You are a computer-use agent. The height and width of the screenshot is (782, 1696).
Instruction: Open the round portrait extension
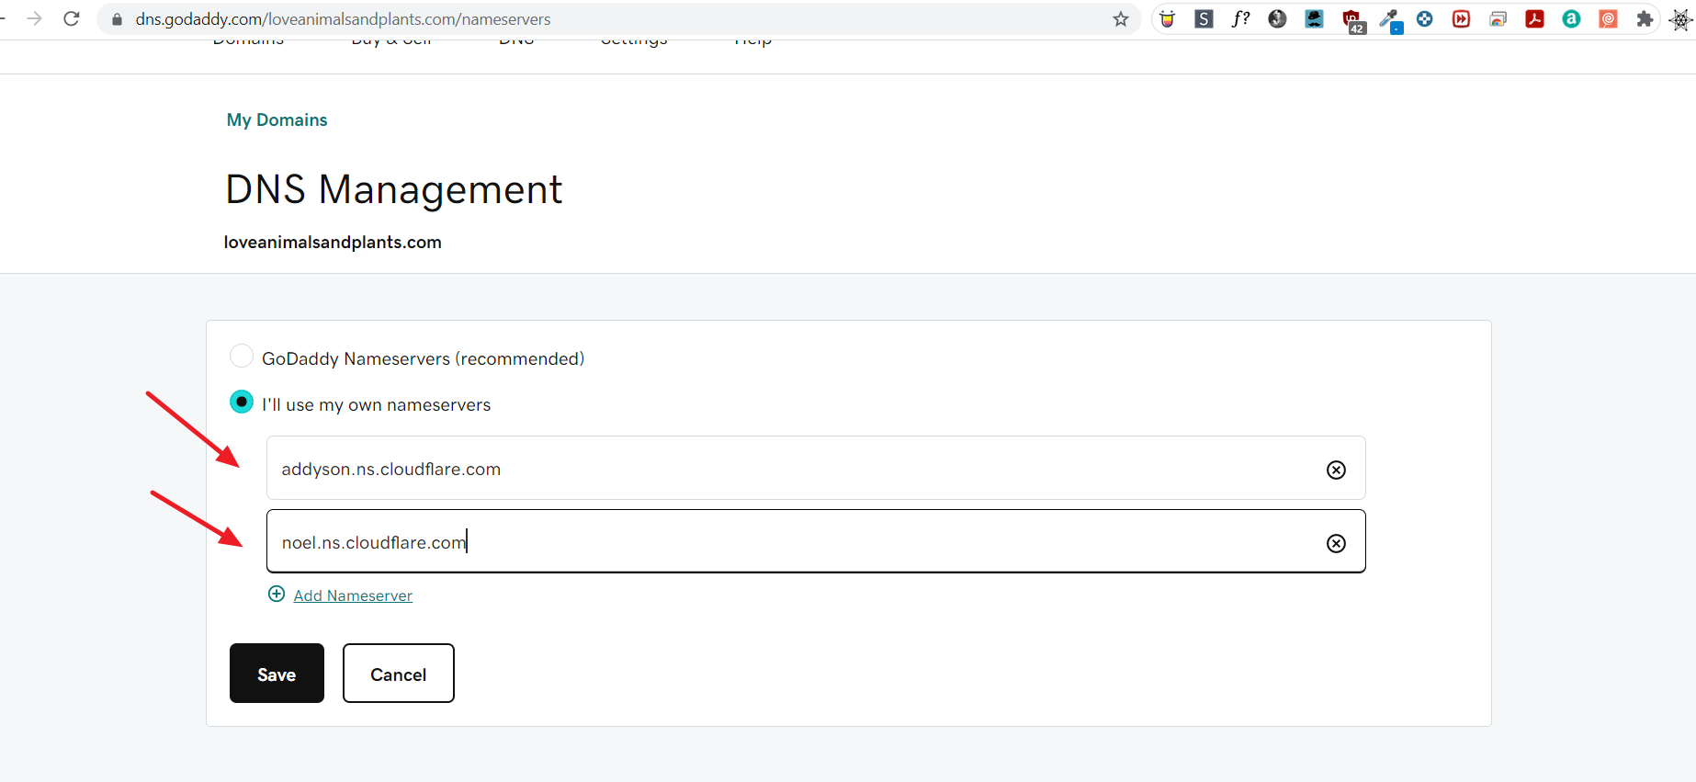point(1277,19)
